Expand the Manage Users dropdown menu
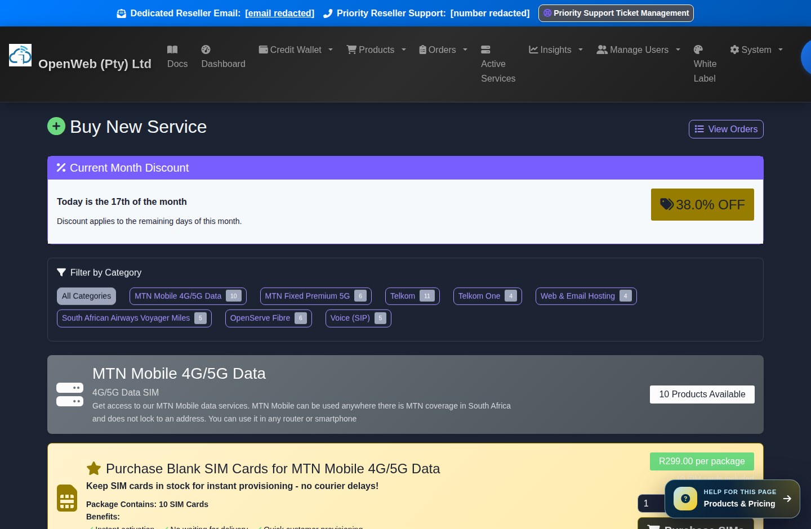This screenshot has width=811, height=529. (x=678, y=50)
